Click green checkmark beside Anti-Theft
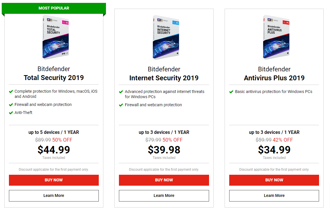This screenshot has height=209, width=330. 11,113
